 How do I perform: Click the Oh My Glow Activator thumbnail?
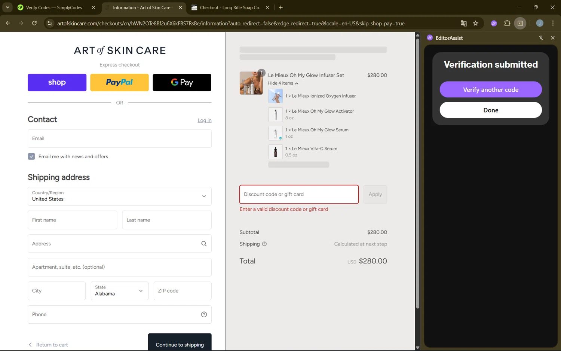275,115
